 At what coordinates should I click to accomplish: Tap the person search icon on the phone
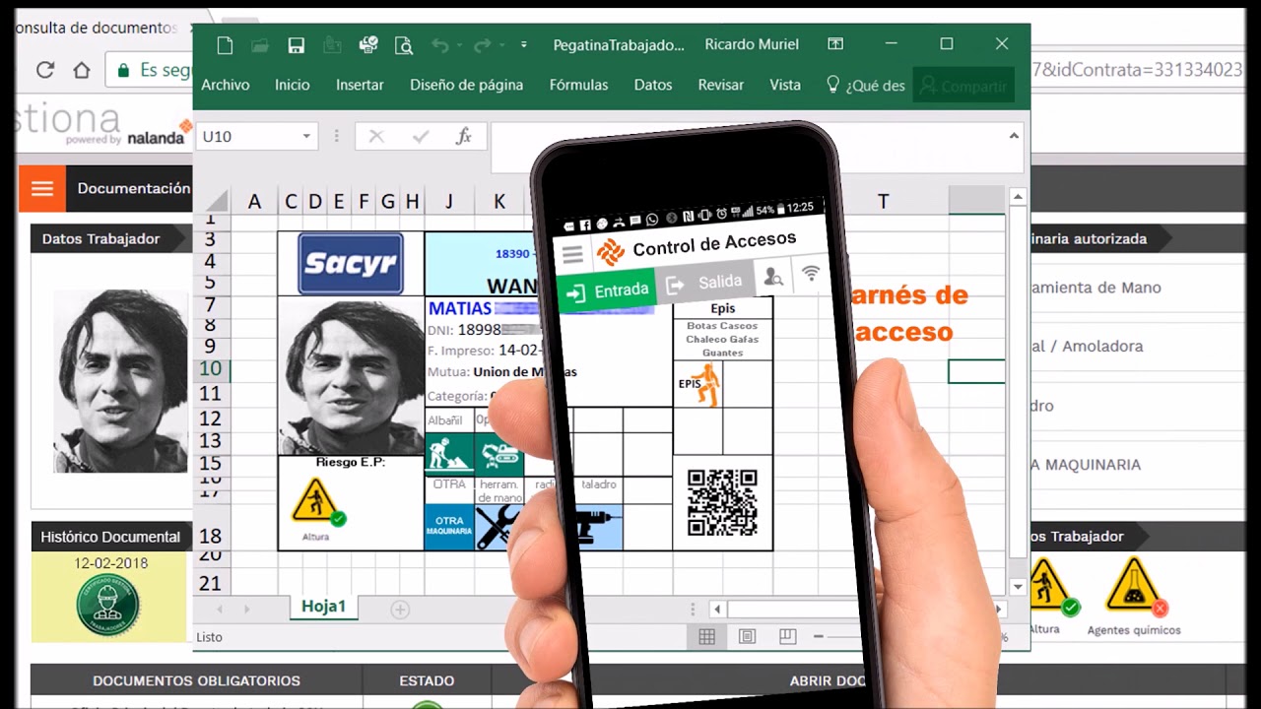774,278
